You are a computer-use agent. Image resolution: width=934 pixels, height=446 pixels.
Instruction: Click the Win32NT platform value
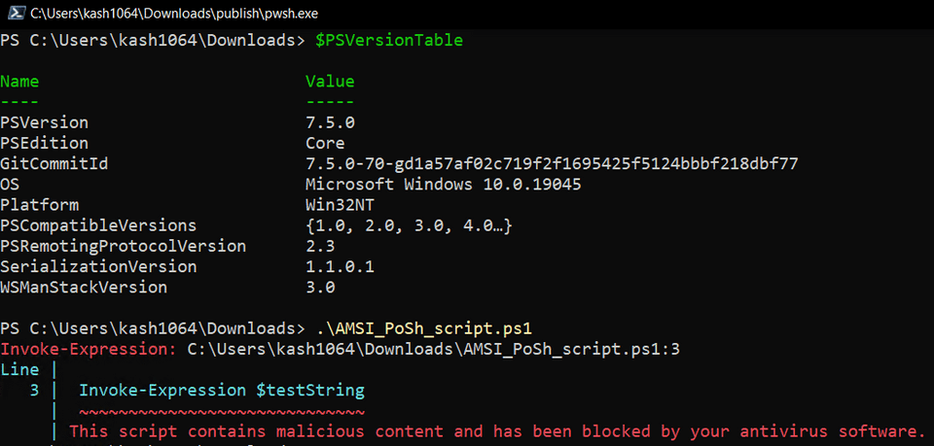(341, 205)
